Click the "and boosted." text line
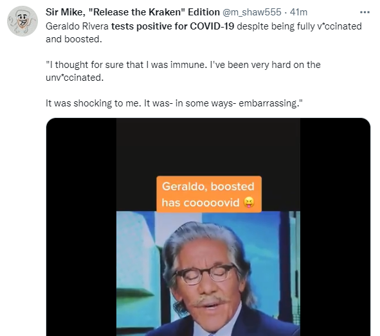Image resolution: width=380 pixels, height=336 pixels. [x=74, y=39]
